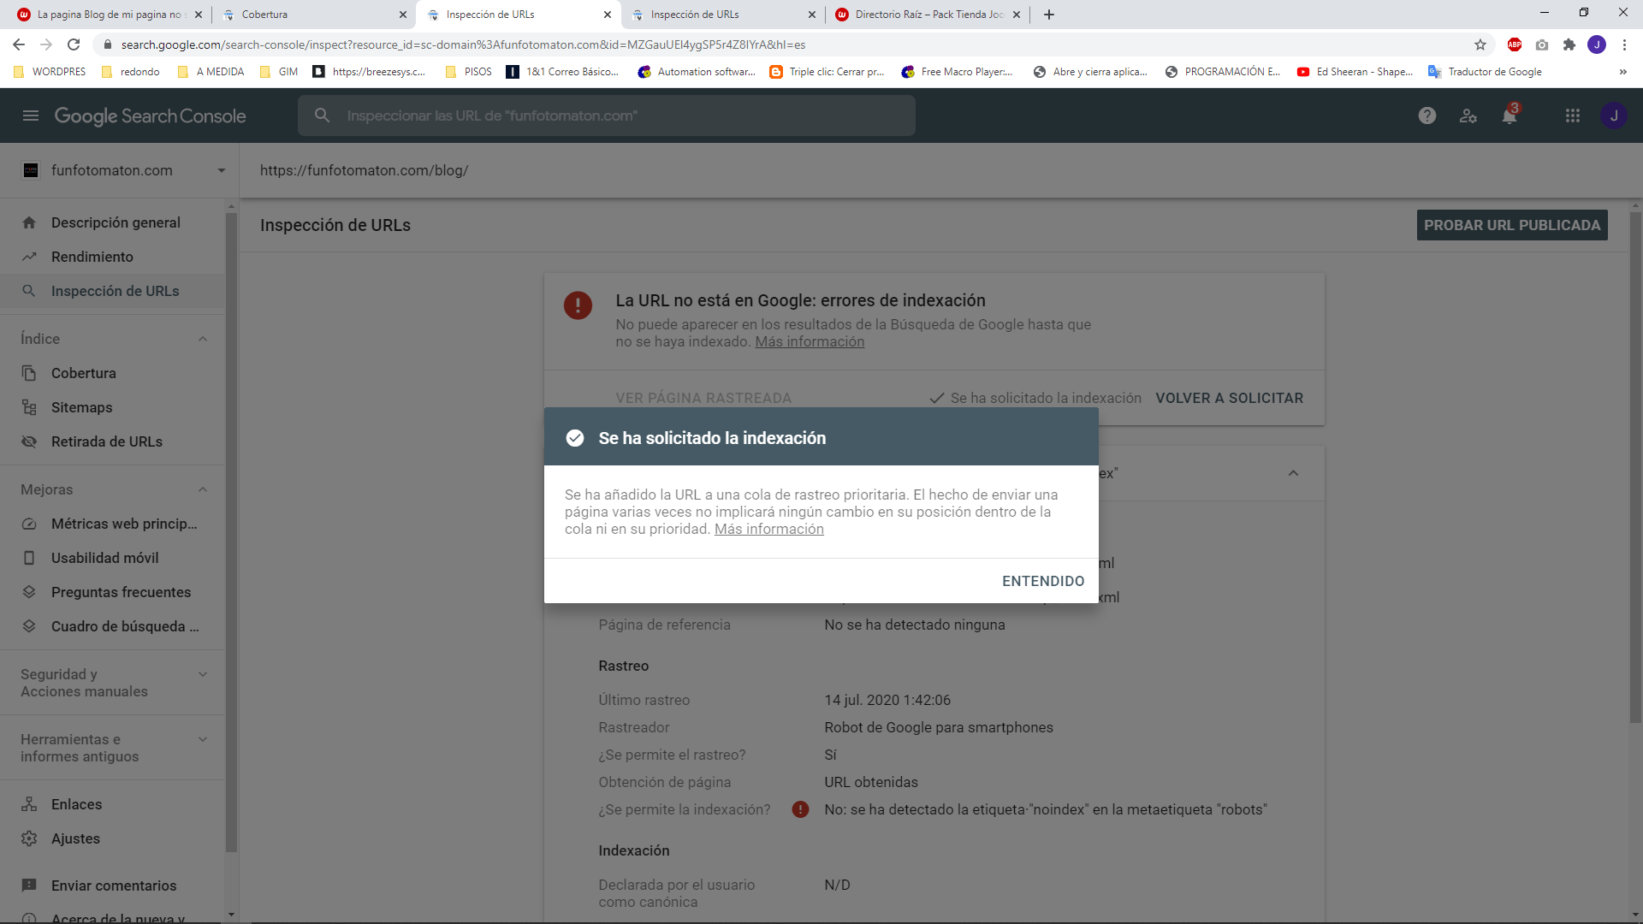Open the Google apps grid icon

coord(1572,115)
